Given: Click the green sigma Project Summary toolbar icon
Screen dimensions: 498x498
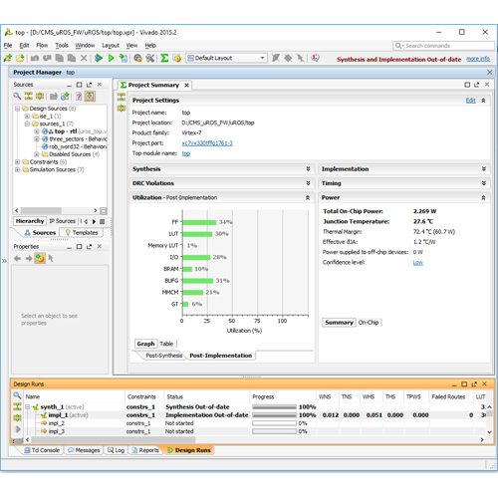Looking at the screenshot, I should click(x=164, y=58).
